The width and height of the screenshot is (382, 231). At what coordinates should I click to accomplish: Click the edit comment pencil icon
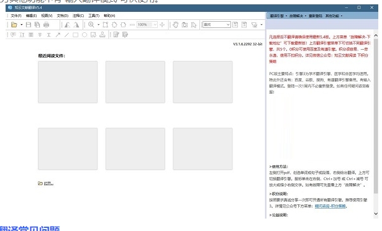[116, 35]
